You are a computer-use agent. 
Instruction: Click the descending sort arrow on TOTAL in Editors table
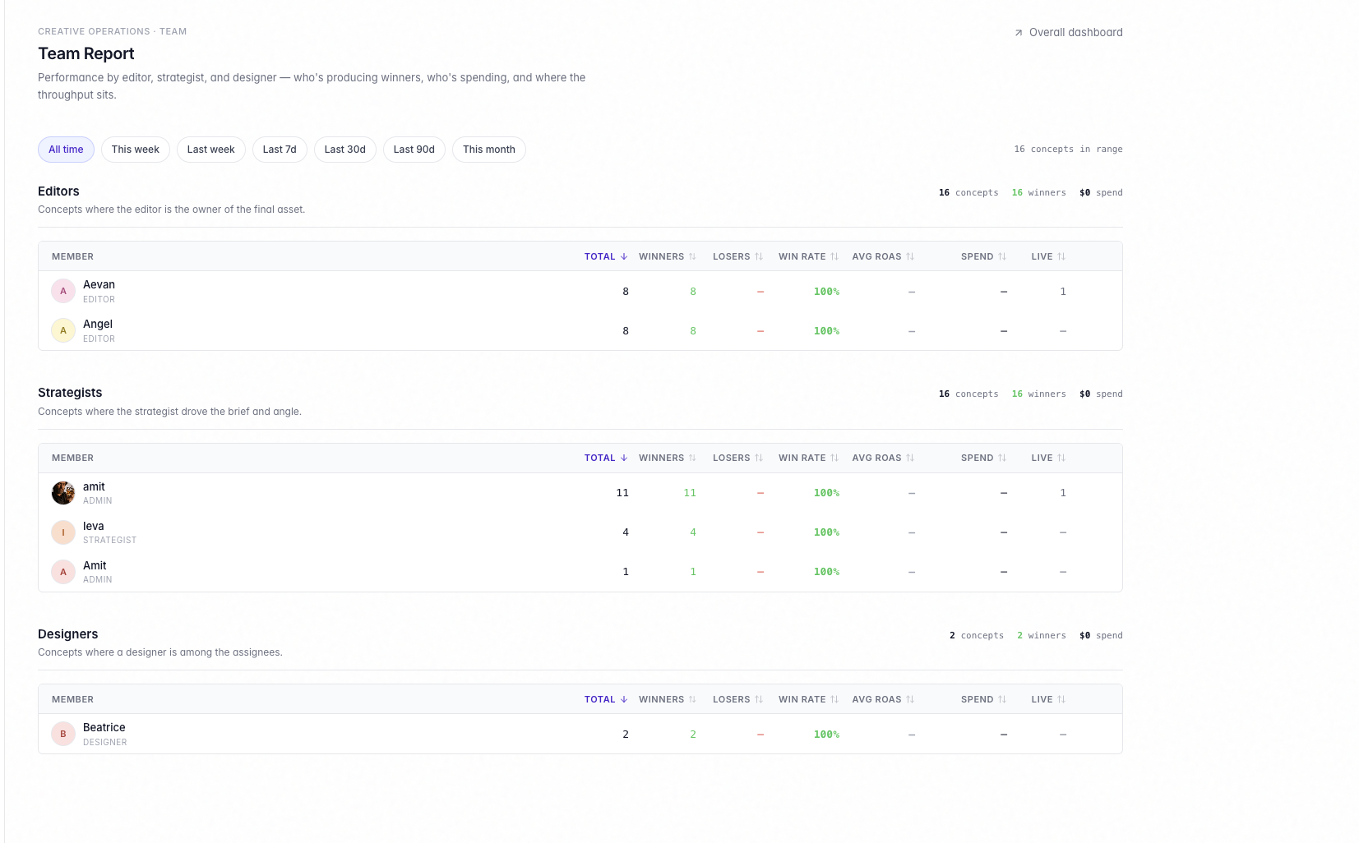click(623, 256)
